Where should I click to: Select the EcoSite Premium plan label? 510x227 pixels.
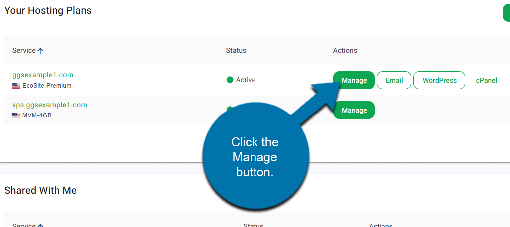tap(47, 86)
